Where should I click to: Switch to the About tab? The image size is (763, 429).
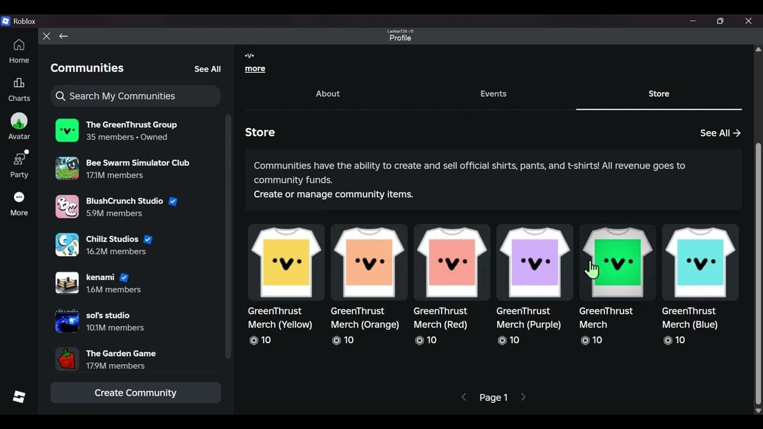point(328,94)
